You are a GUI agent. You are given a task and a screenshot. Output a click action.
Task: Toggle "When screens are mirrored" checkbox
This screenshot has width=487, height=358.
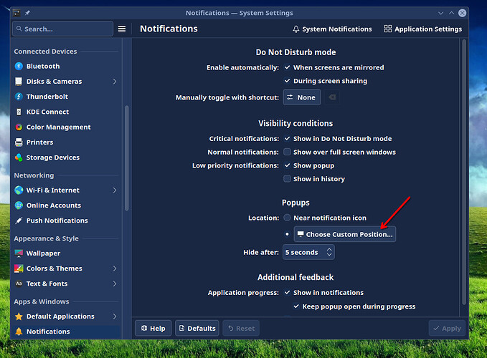point(287,67)
